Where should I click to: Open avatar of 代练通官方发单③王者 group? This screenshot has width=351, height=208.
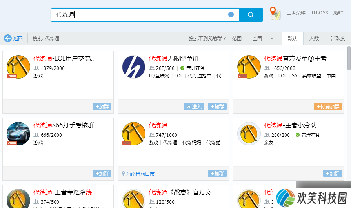coord(249,67)
